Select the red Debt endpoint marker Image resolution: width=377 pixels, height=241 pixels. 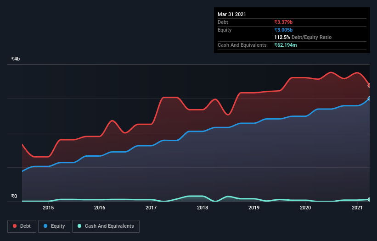click(x=369, y=86)
